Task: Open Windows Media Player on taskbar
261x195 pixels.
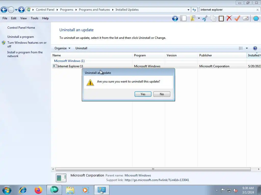Action: pos(86,190)
